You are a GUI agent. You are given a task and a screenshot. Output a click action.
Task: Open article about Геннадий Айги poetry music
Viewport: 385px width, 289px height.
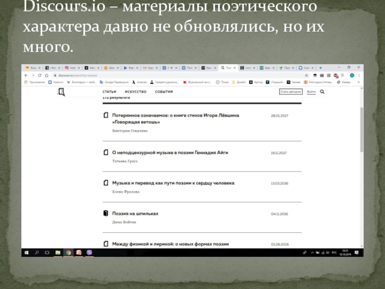pyautogui.click(x=170, y=153)
